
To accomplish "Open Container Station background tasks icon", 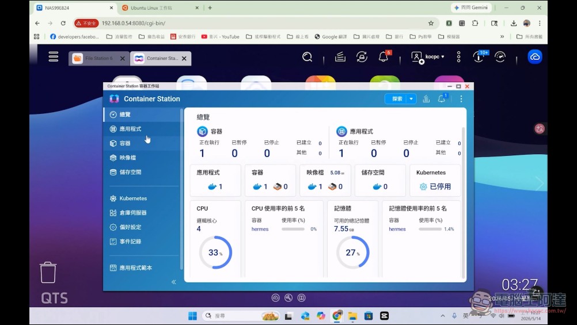I will point(426,98).
